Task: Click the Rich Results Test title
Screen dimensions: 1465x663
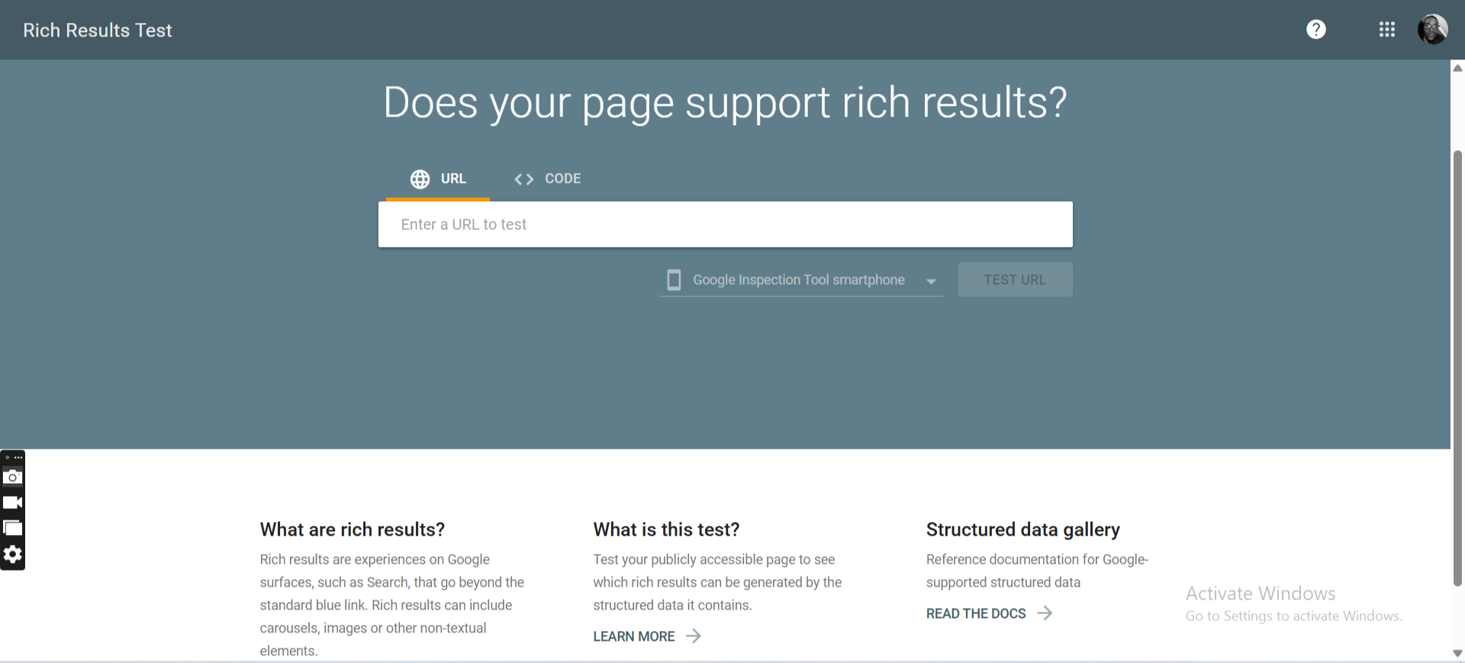Action: click(98, 30)
